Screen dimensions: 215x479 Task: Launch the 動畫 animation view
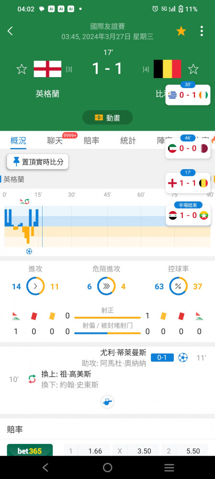(107, 118)
